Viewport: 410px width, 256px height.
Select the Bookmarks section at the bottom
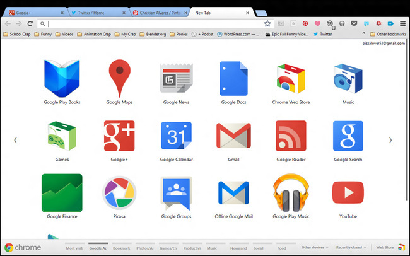click(x=122, y=247)
